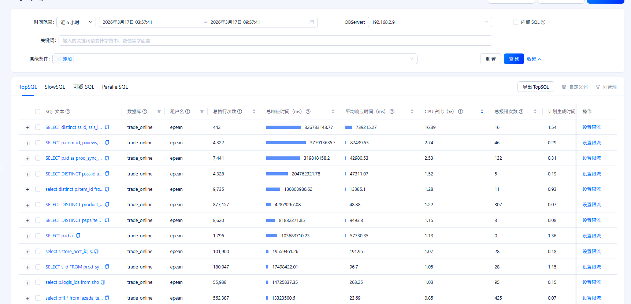Click help icon next to 总响应时间 header
631x304 pixels.
coord(308,112)
